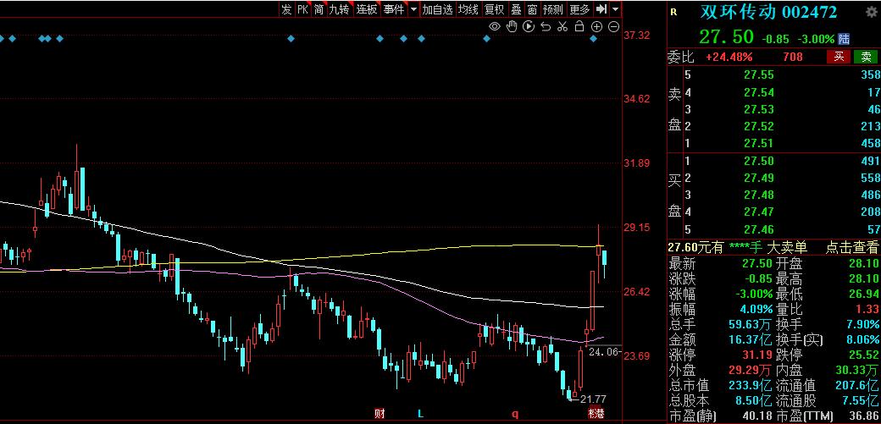The image size is (881, 424).
Task: Select the 连板 tab
Action: [x=366, y=9]
